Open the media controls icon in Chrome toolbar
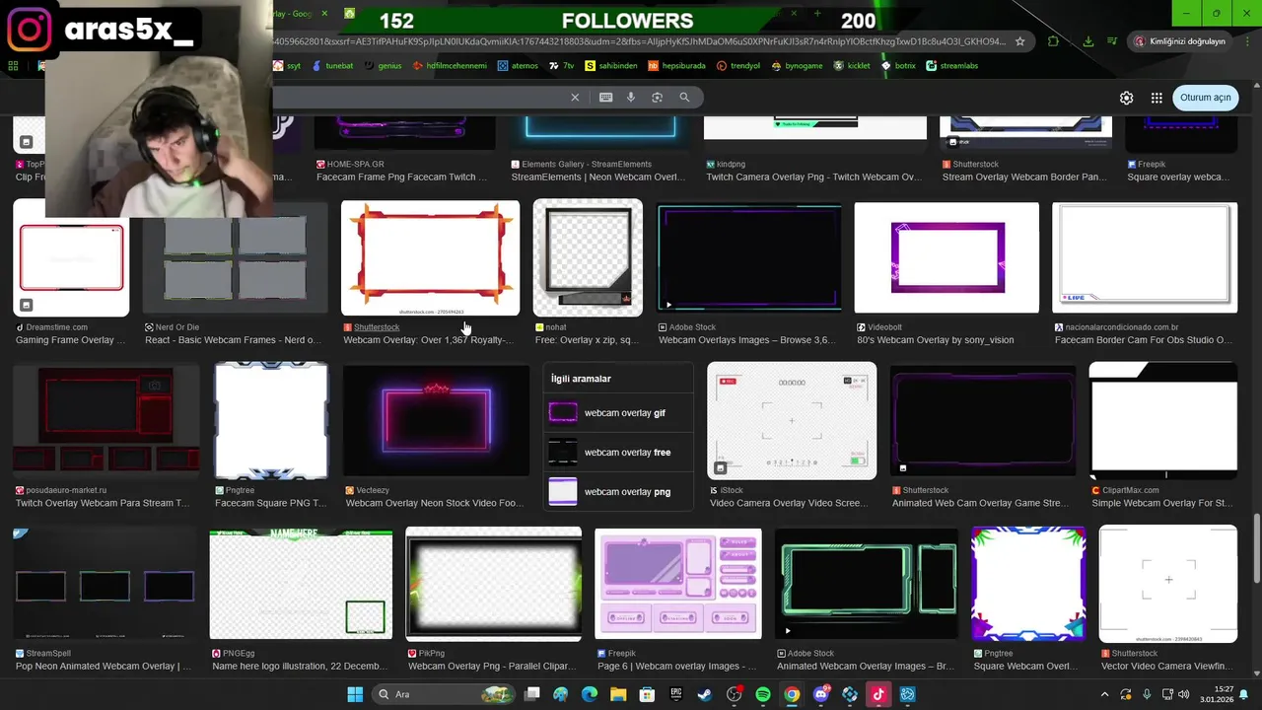 coord(1112,41)
